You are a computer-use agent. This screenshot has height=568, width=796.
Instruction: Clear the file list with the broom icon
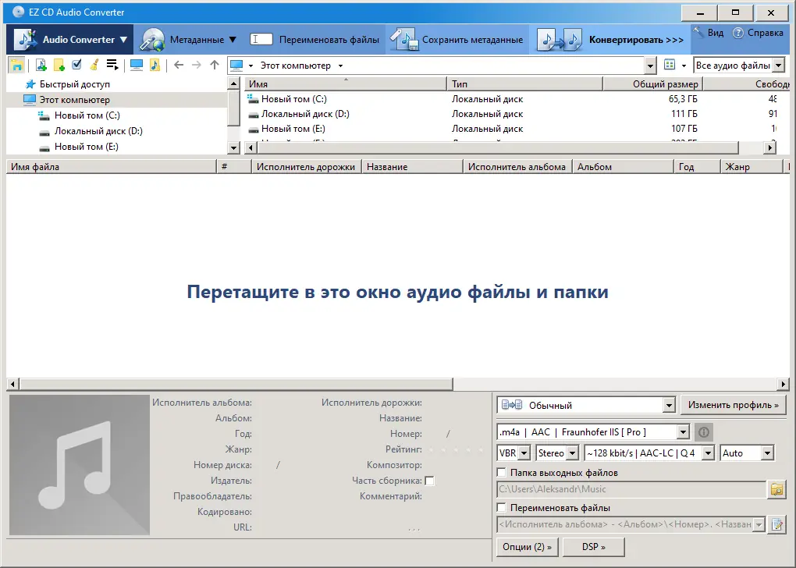pos(95,65)
